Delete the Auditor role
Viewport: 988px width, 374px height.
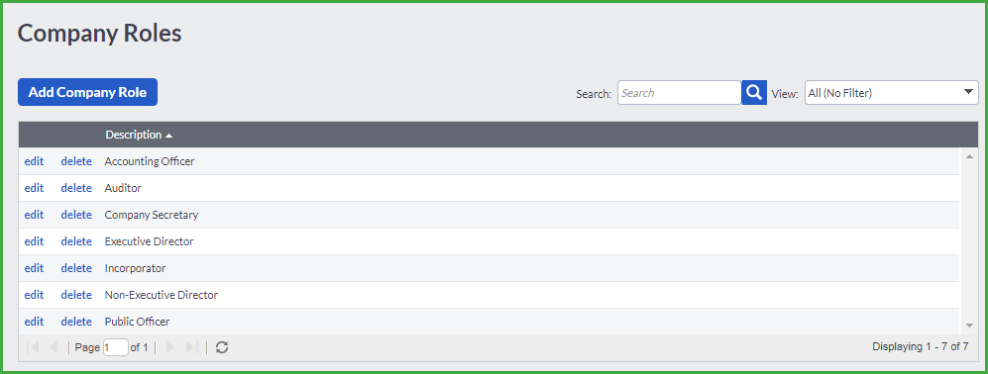(76, 188)
